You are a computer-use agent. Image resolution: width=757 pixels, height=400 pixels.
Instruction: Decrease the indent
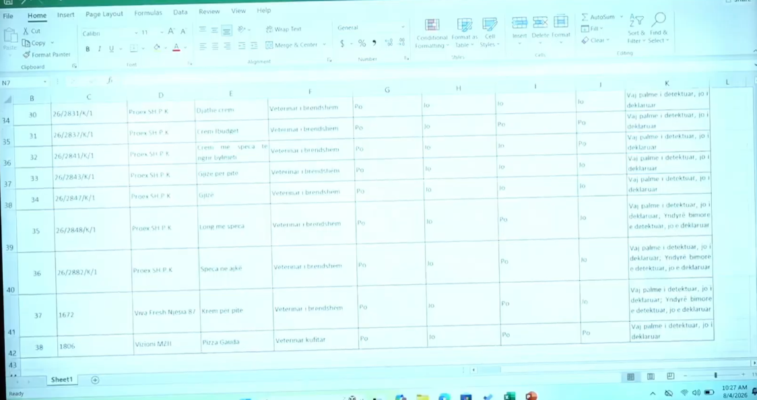242,46
